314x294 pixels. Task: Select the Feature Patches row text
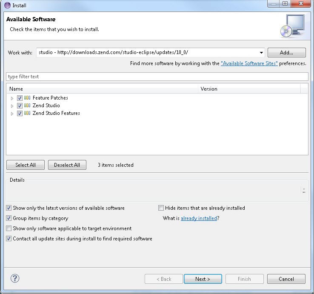coord(50,98)
